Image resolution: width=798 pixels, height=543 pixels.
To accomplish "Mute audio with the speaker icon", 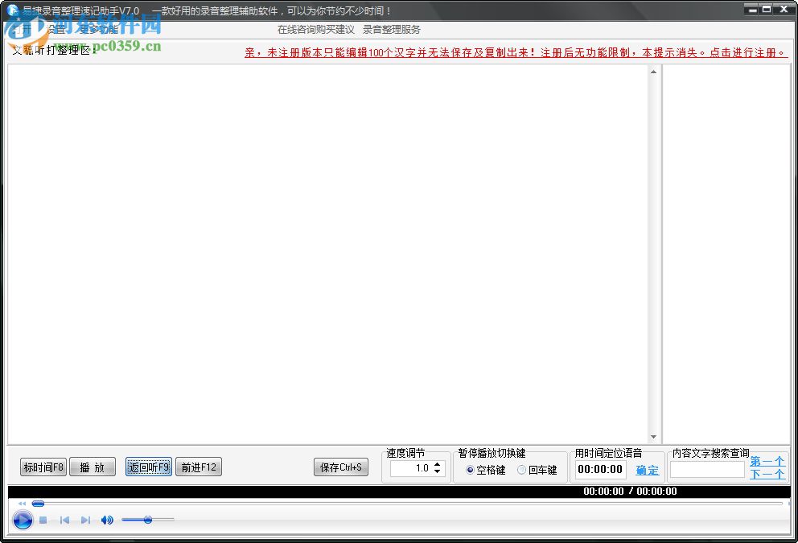I will [107, 520].
